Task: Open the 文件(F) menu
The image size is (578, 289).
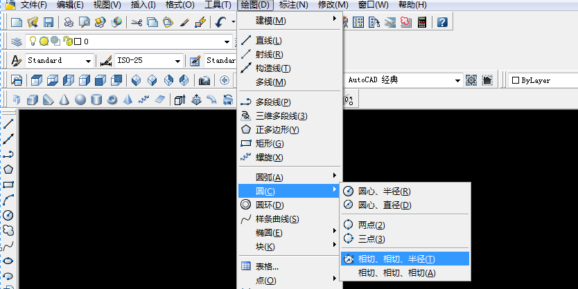Action: (x=33, y=5)
